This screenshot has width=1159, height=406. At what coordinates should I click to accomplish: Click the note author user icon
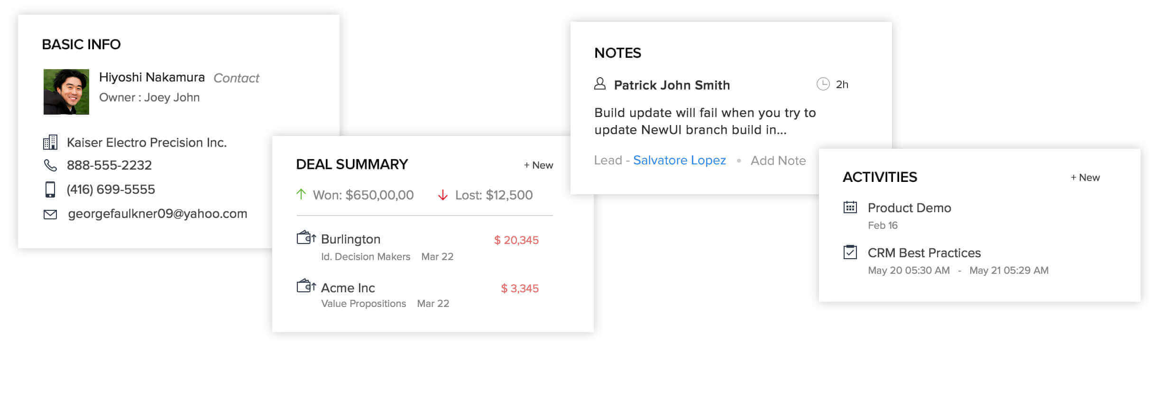point(600,84)
